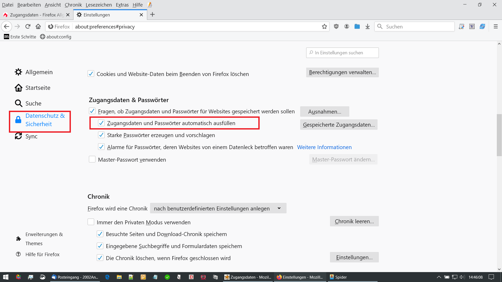Uncheck Starke Passwörter erzeugen und vorschlagen
Image resolution: width=502 pixels, height=282 pixels.
point(101,135)
